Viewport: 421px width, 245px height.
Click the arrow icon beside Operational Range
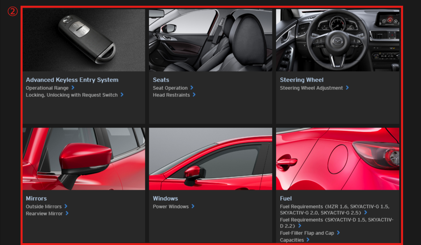click(73, 88)
